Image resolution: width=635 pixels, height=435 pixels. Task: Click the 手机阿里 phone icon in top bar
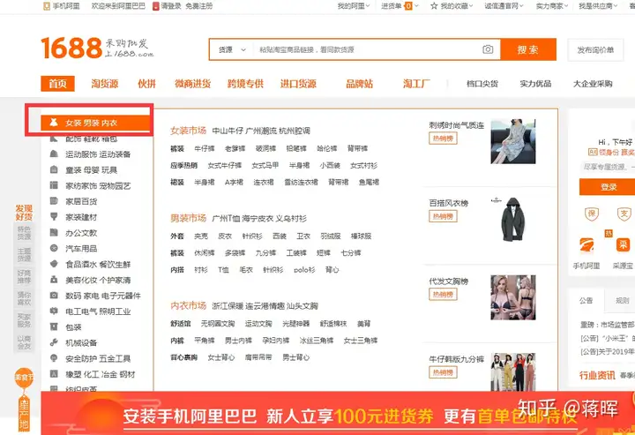pos(47,6)
